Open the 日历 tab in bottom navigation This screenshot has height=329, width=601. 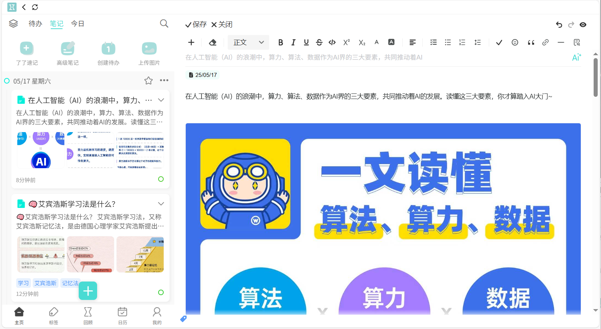pos(122,316)
